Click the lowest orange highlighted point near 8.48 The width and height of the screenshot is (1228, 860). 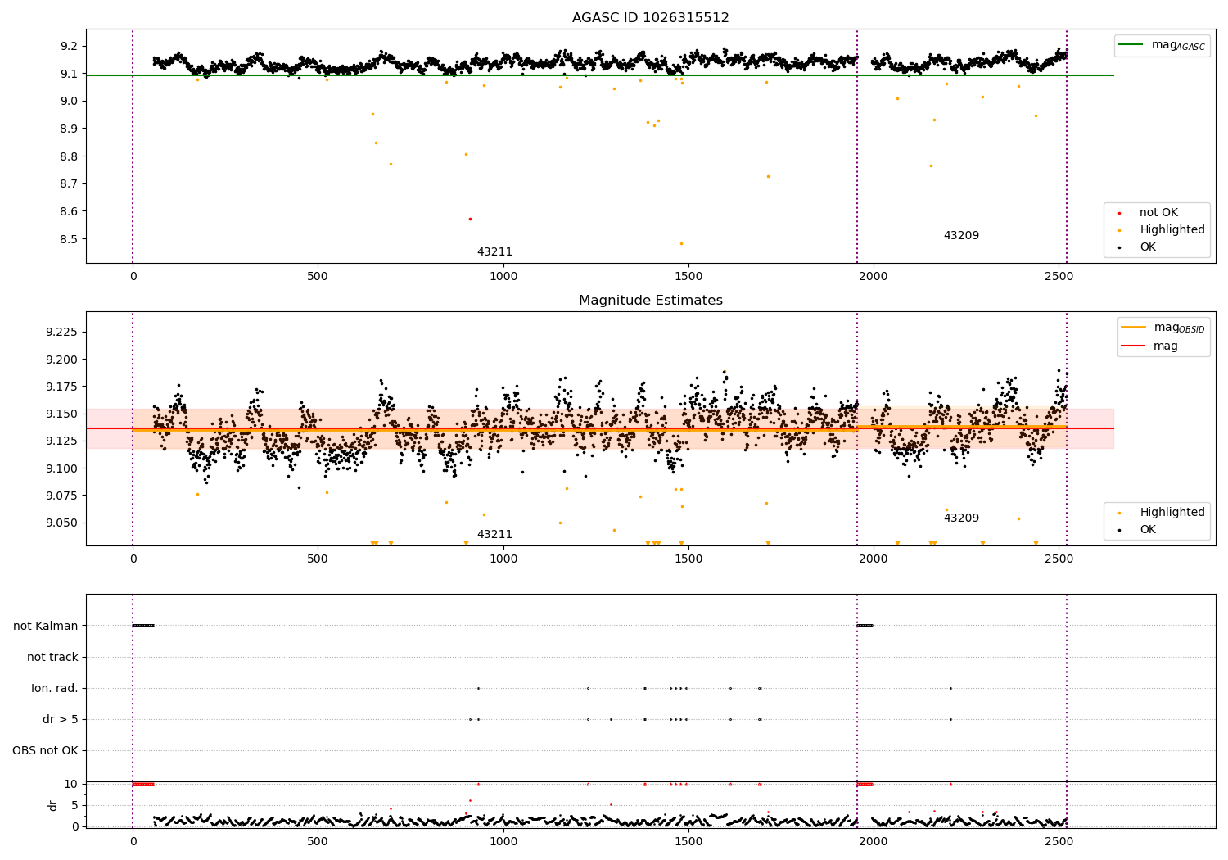[x=681, y=243]
